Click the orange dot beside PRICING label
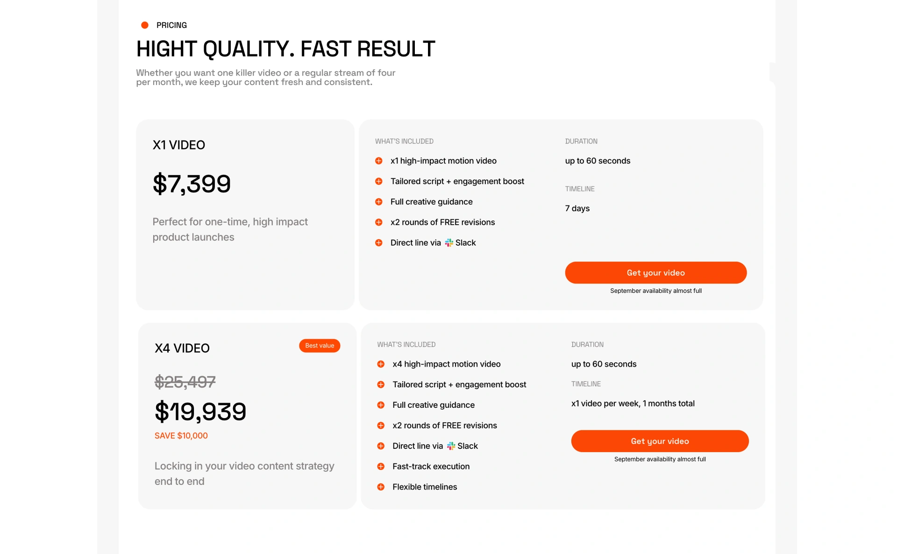The image size is (897, 554). tap(145, 25)
